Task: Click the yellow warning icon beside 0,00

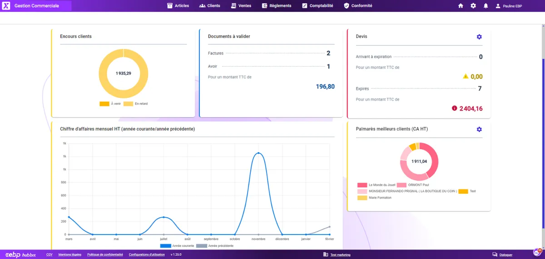Action: 466,77
